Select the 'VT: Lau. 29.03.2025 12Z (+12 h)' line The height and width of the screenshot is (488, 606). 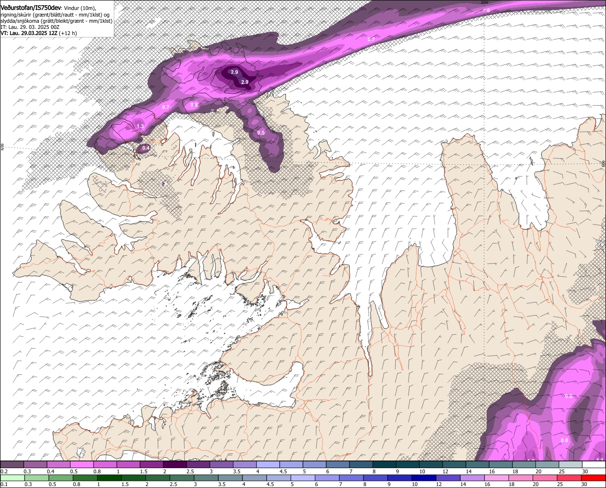[39, 33]
